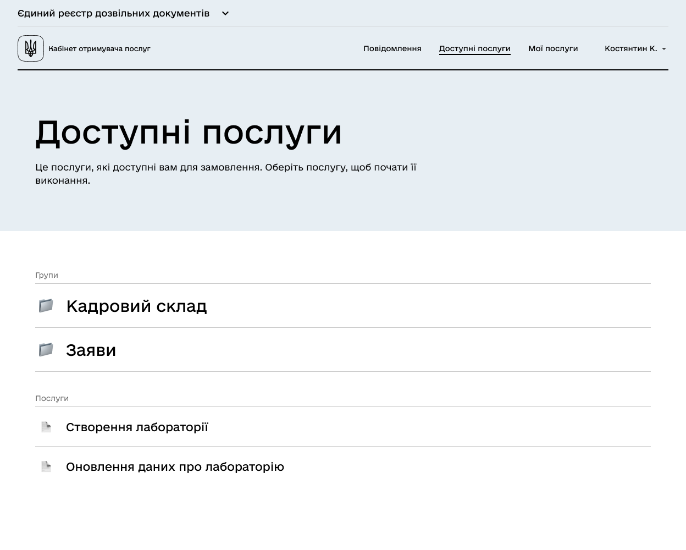686x550 pixels.
Task: Click the Єдиний реєстр дозвільних документів title
Action: 113,13
